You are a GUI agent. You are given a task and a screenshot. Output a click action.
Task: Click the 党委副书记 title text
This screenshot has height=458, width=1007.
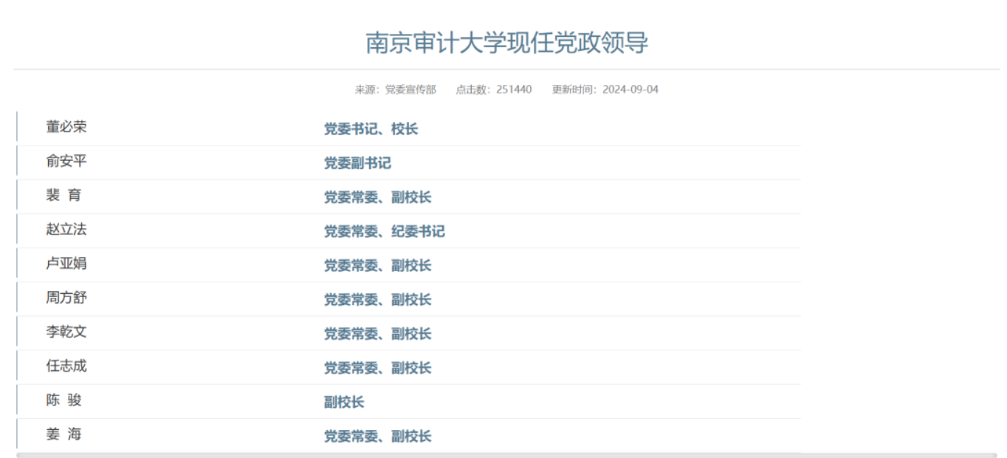357,163
